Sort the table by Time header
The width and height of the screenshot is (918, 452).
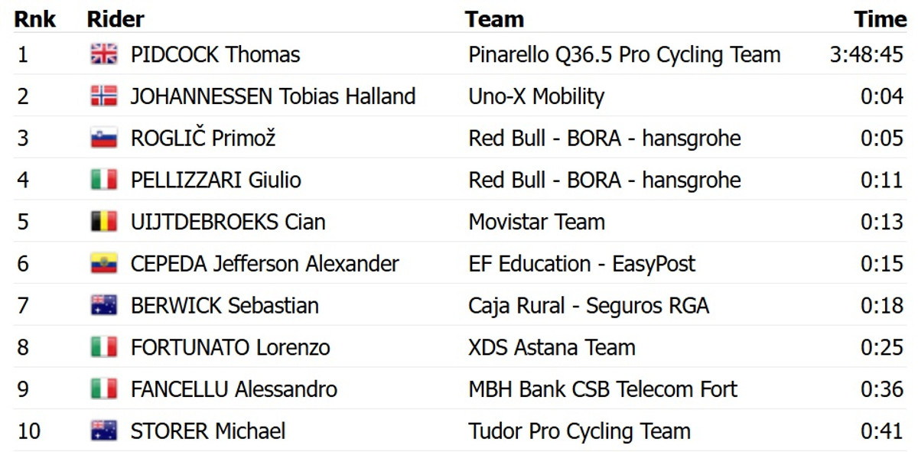coord(880,19)
